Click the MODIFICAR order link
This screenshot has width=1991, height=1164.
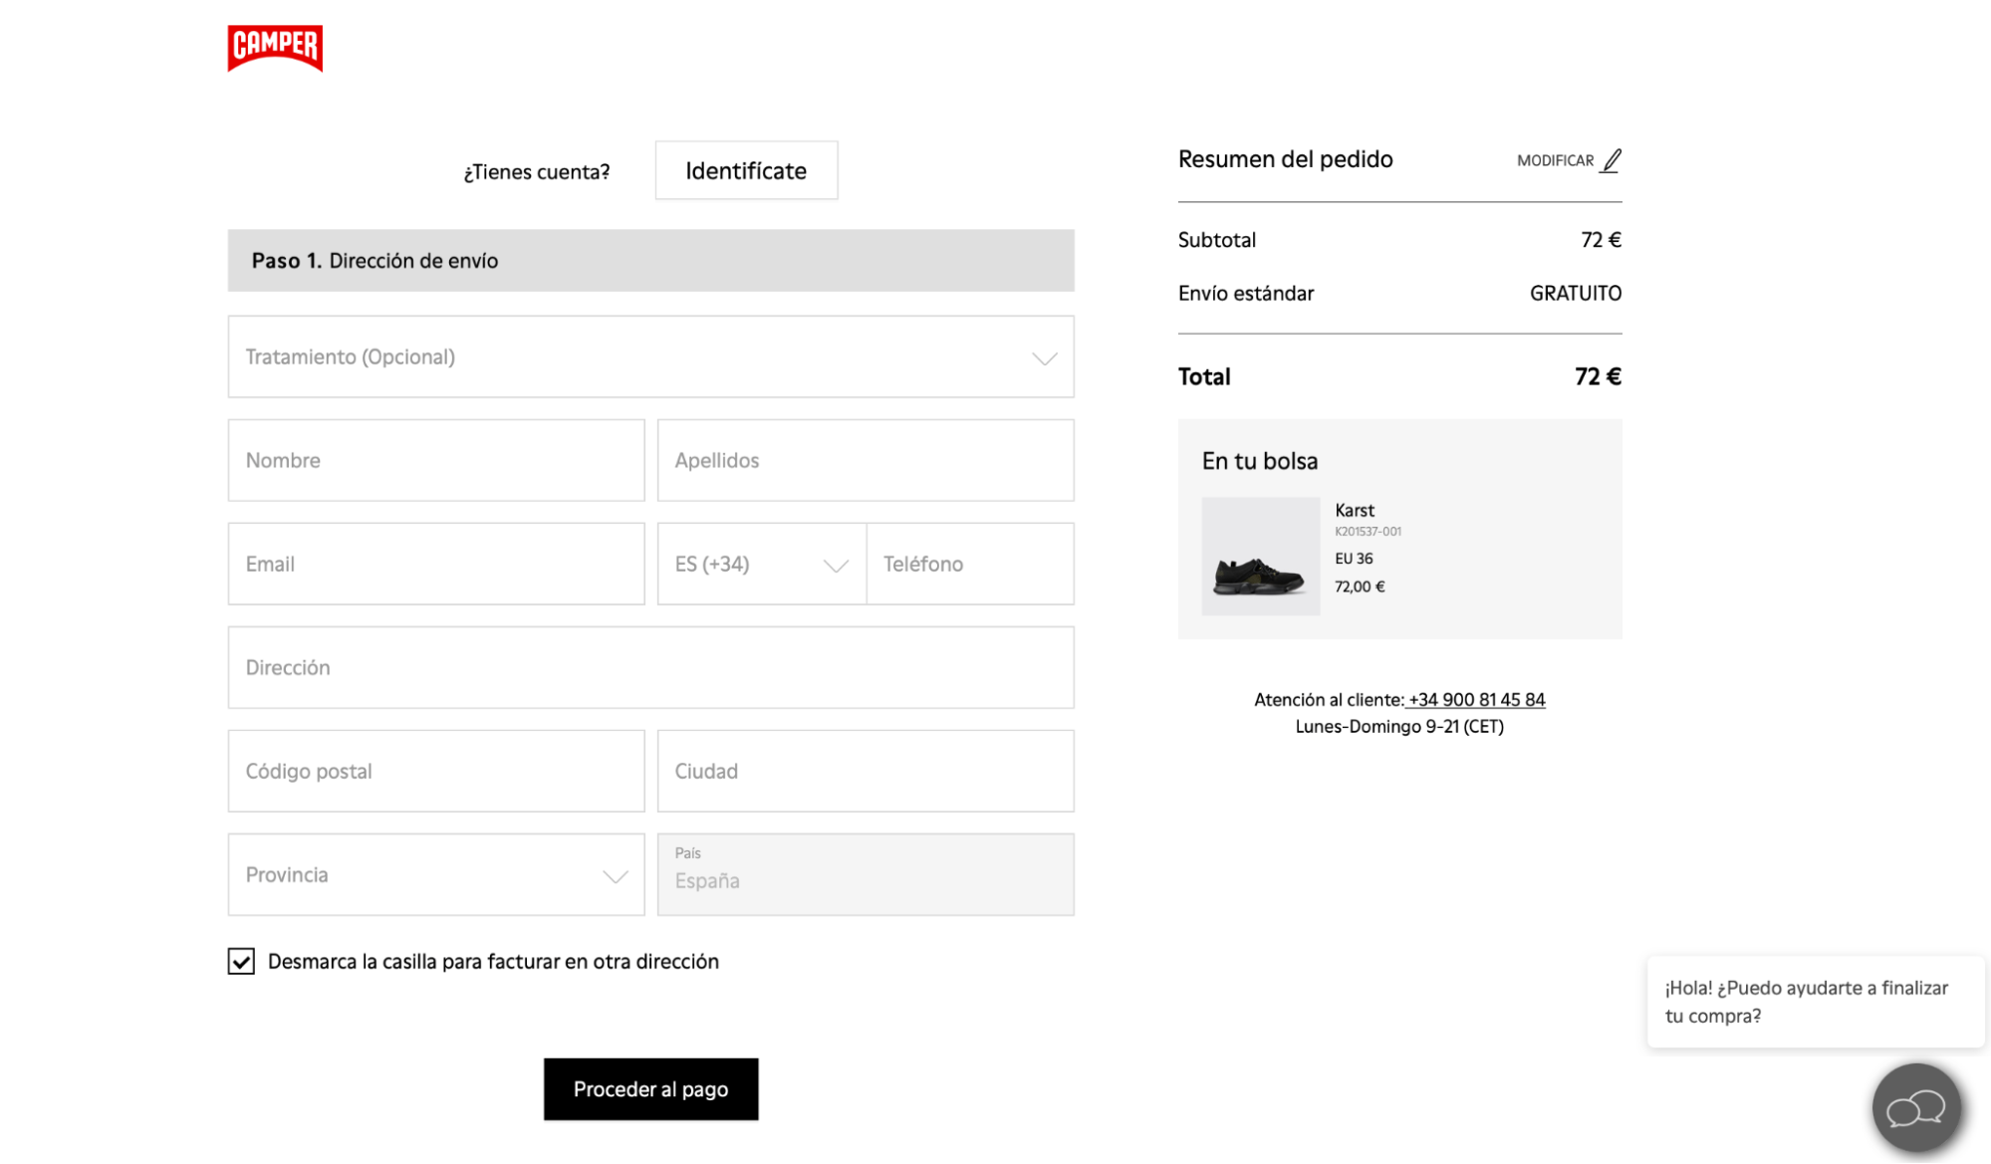pos(1555,160)
